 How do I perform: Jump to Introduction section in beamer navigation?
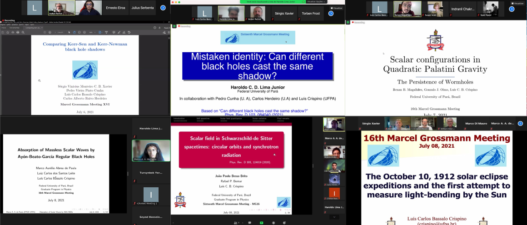click(179, 119)
